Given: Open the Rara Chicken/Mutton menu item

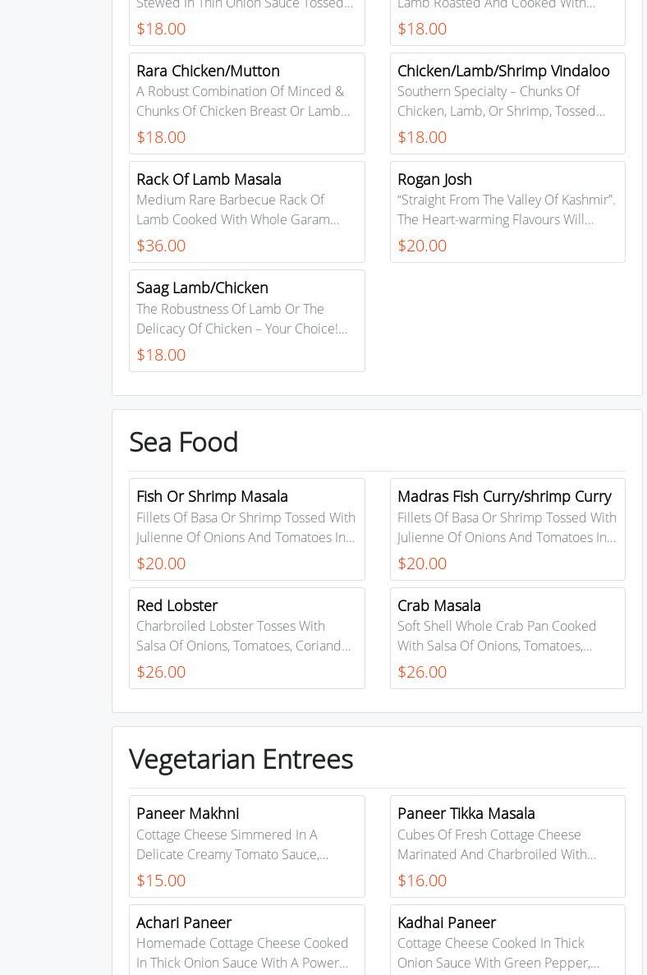Looking at the screenshot, I should tap(208, 71).
